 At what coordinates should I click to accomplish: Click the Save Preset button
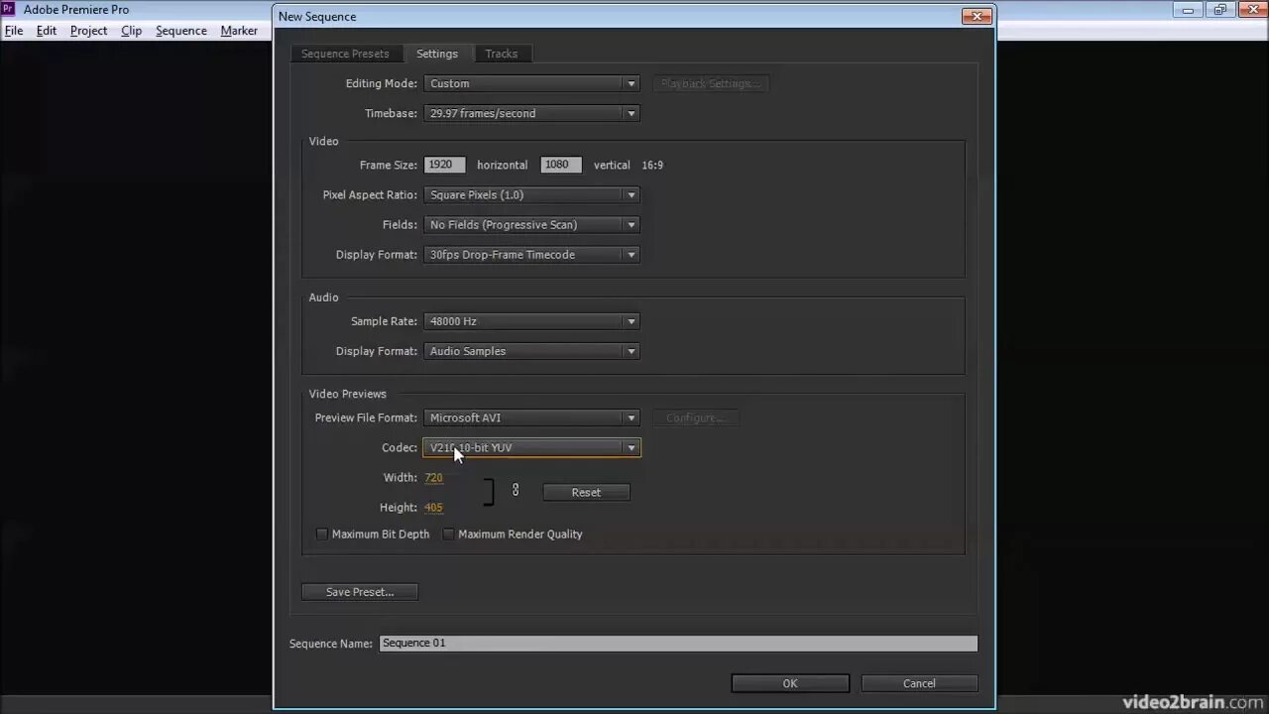pos(360,592)
